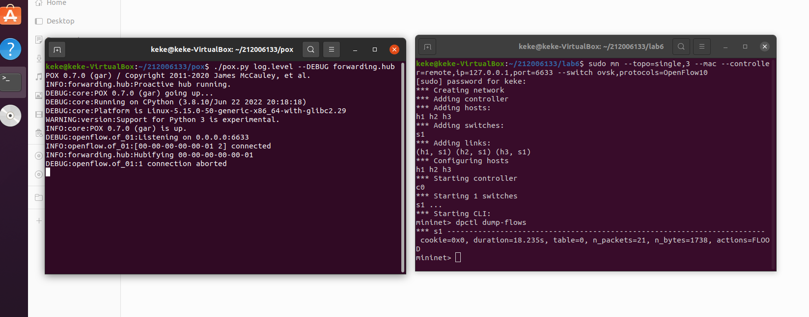
Task: Click the '[sudo] password for keke:' line
Action: (x=471, y=81)
